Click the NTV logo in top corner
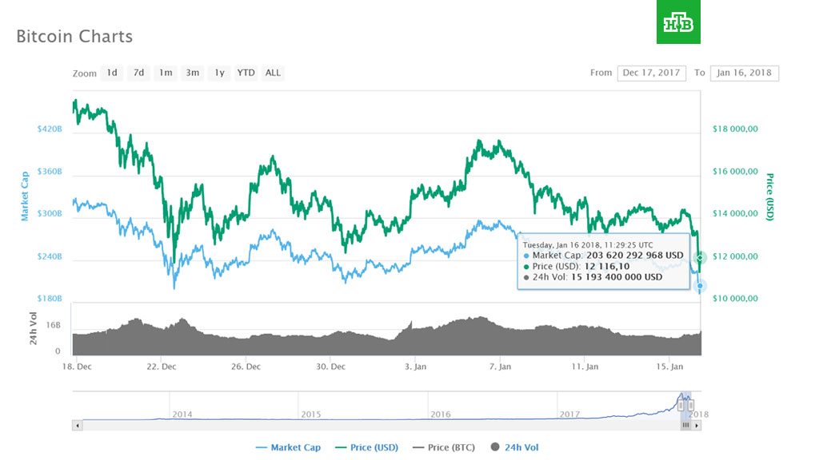Viewport: 819px width, 460px height. click(x=679, y=28)
